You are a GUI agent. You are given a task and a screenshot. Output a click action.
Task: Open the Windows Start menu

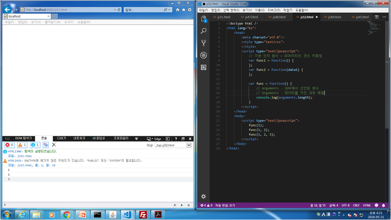(7, 215)
